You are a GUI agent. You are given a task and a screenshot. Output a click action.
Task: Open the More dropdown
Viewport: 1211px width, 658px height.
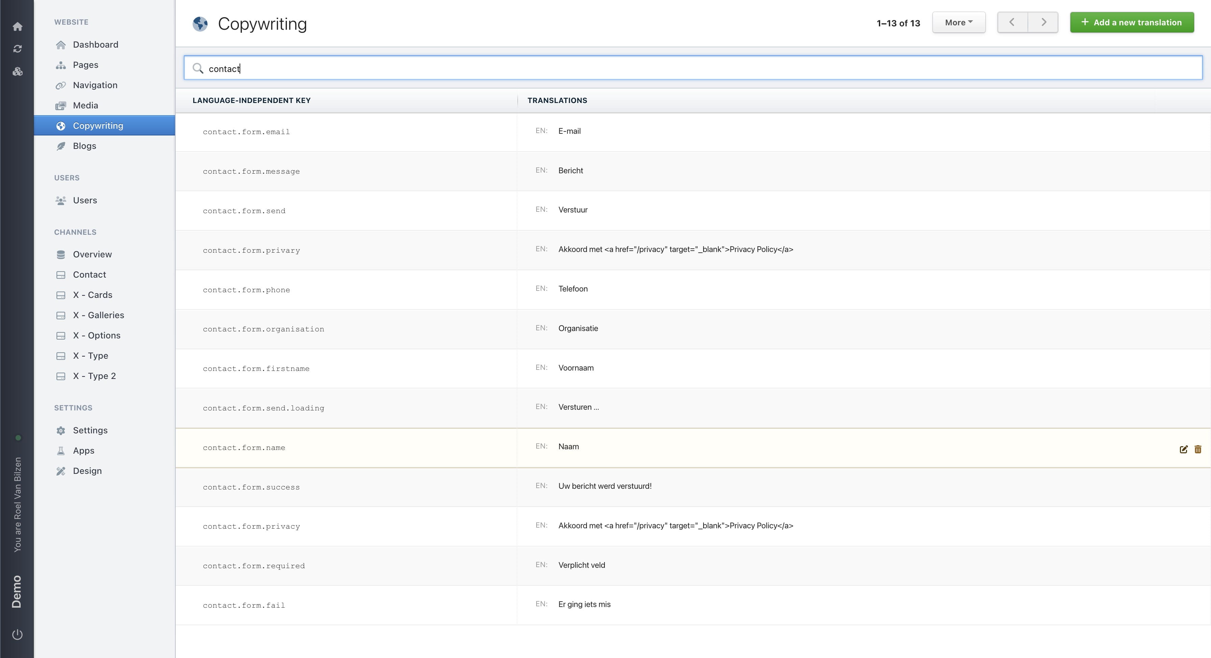pos(958,22)
